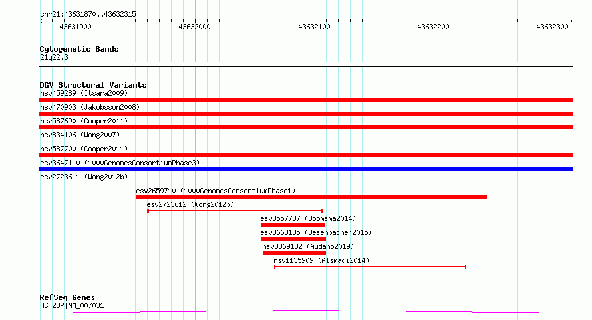592x320 pixels.
Task: Click the esv2723612 (Wong2012b) label
Action: coord(190,204)
